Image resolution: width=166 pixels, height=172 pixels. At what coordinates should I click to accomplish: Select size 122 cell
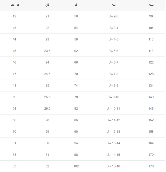[x=151, y=62]
